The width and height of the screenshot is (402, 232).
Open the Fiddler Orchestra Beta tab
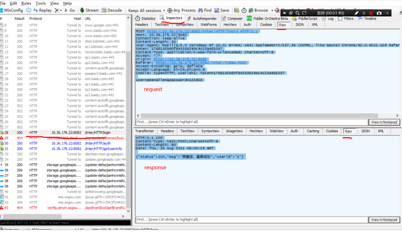coord(267,18)
